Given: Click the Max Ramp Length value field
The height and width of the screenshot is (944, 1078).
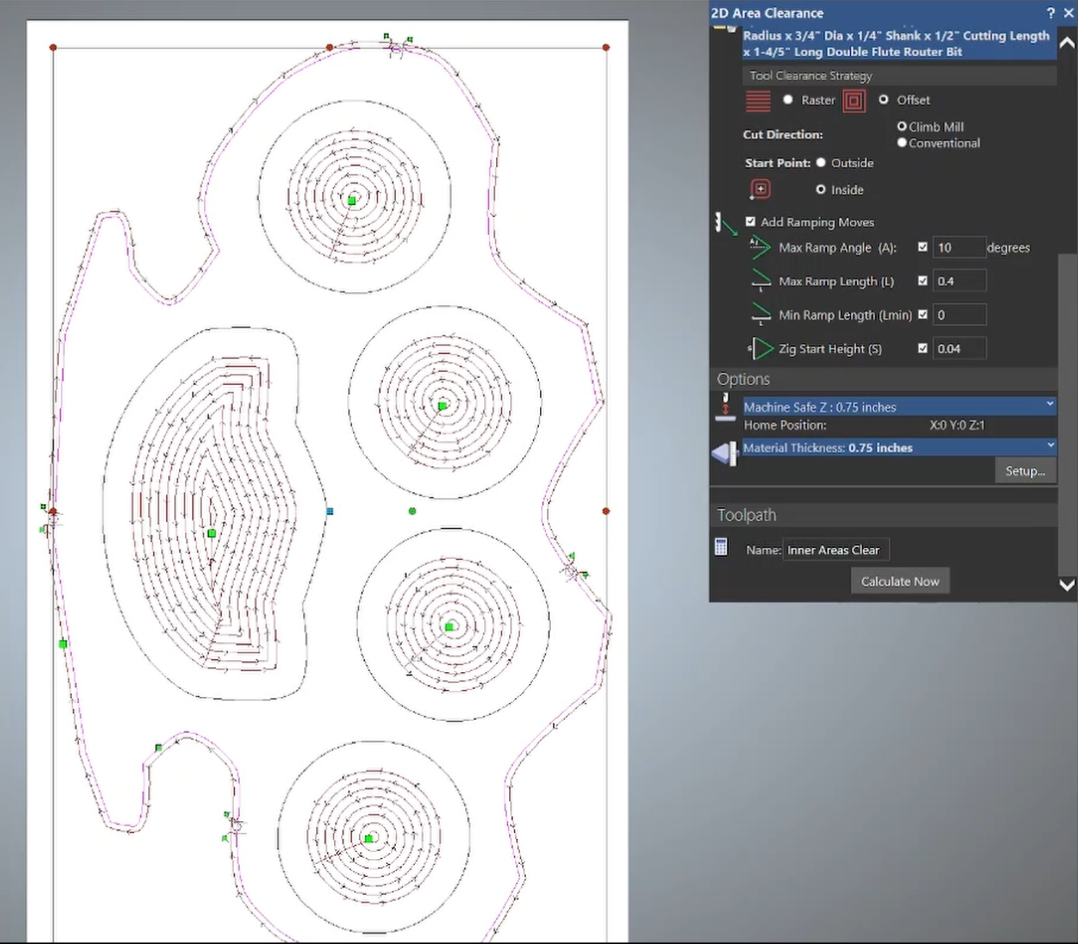Looking at the screenshot, I should pos(959,281).
